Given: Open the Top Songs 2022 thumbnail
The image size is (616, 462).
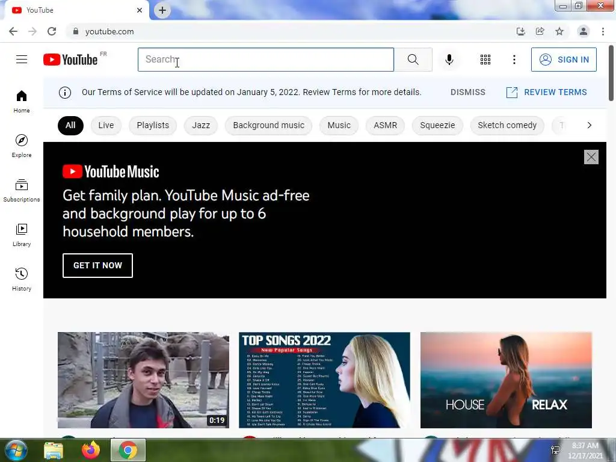Looking at the screenshot, I should coord(324,380).
